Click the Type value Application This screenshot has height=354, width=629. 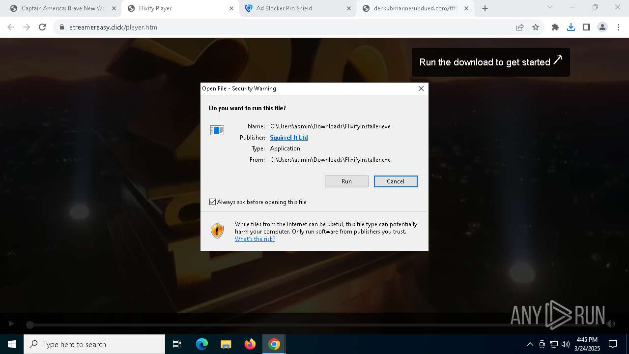[x=285, y=148]
